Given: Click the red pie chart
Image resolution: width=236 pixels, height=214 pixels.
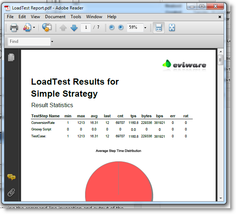Looking at the screenshot, I should 119,181.
